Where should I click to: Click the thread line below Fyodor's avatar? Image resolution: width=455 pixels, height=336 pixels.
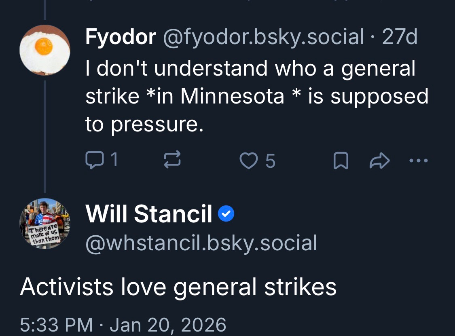[x=45, y=133]
